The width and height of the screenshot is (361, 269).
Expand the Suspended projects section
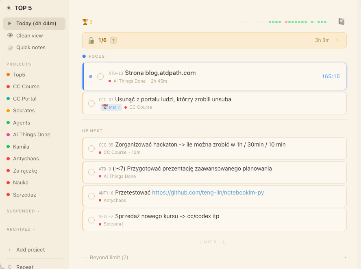pyautogui.click(x=22, y=211)
